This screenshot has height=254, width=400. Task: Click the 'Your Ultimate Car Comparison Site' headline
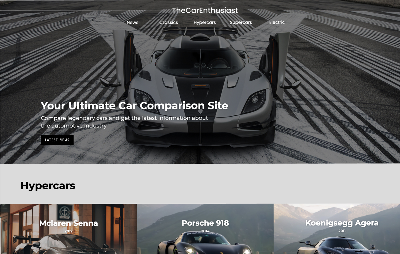[134, 106]
